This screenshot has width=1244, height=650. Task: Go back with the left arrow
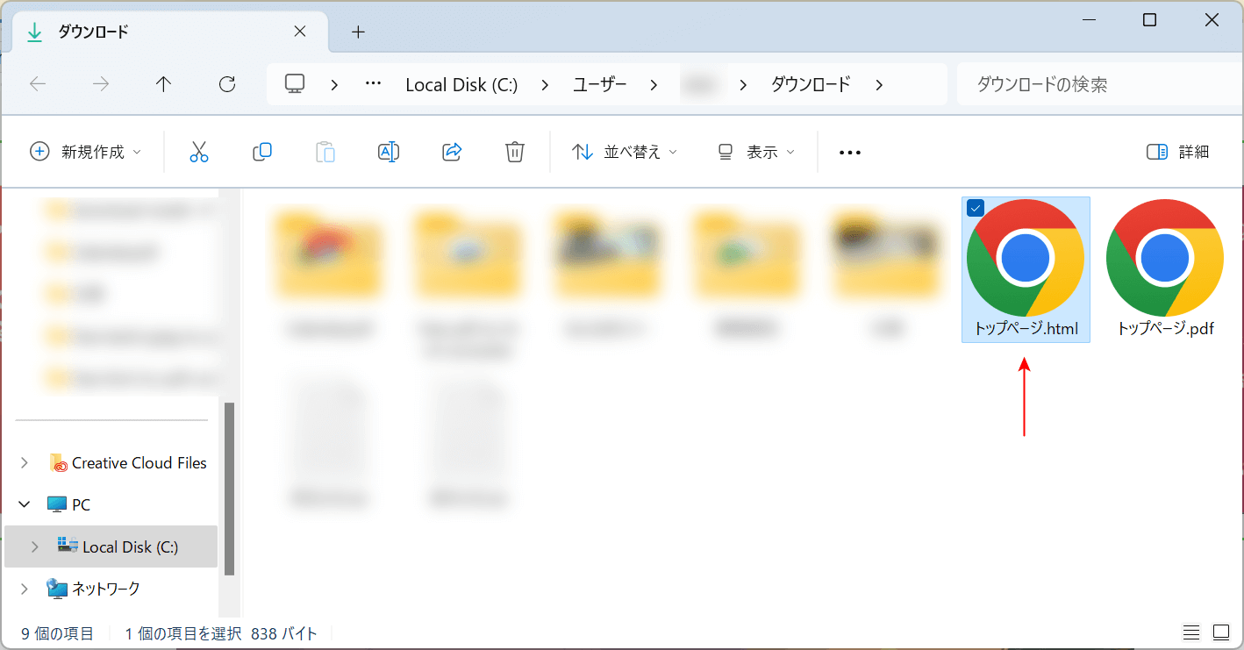point(38,84)
